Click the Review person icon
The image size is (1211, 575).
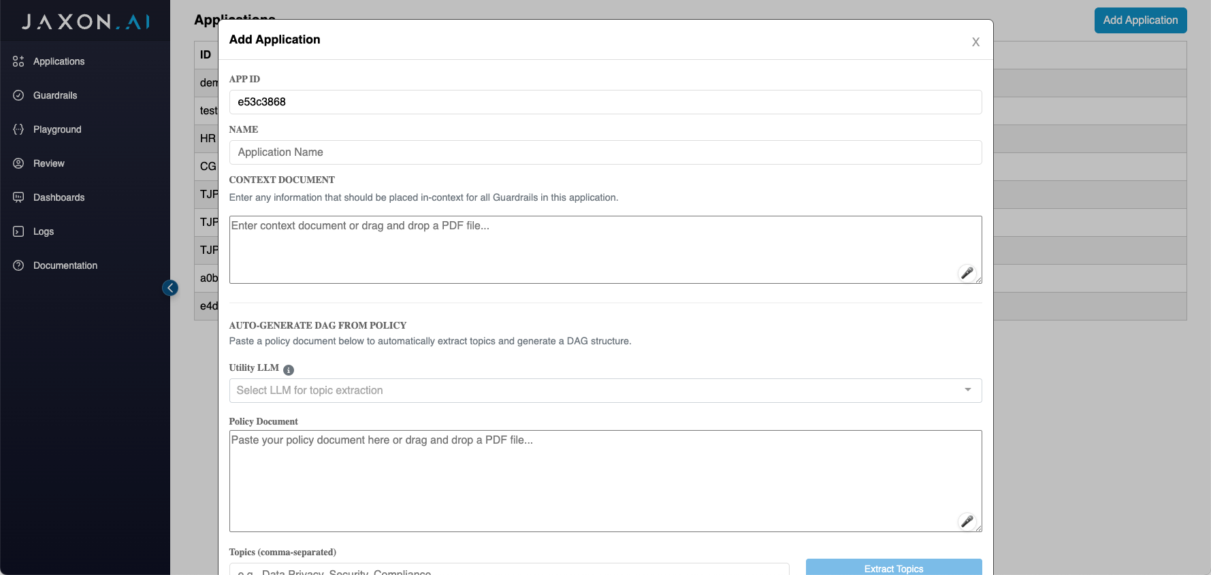(18, 163)
